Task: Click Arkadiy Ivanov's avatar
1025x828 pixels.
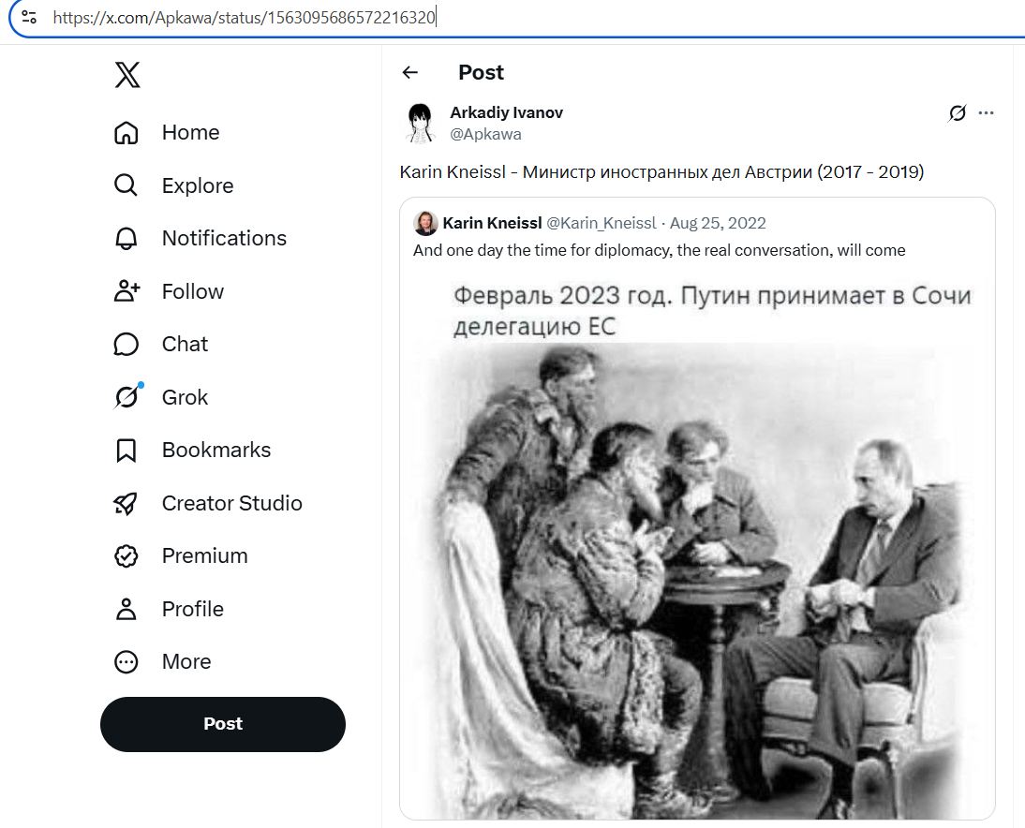Action: point(421,123)
